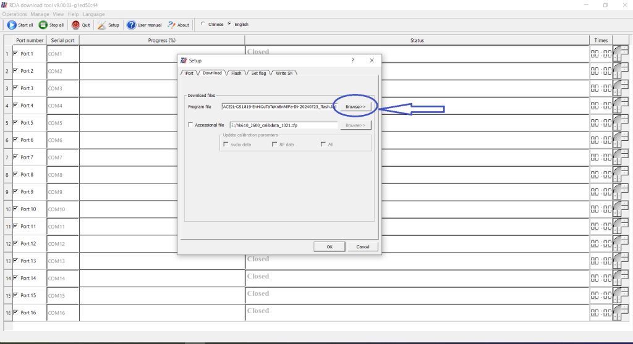Click the Start all toolbar icon
Image resolution: width=633 pixels, height=344 pixels.
(12, 25)
